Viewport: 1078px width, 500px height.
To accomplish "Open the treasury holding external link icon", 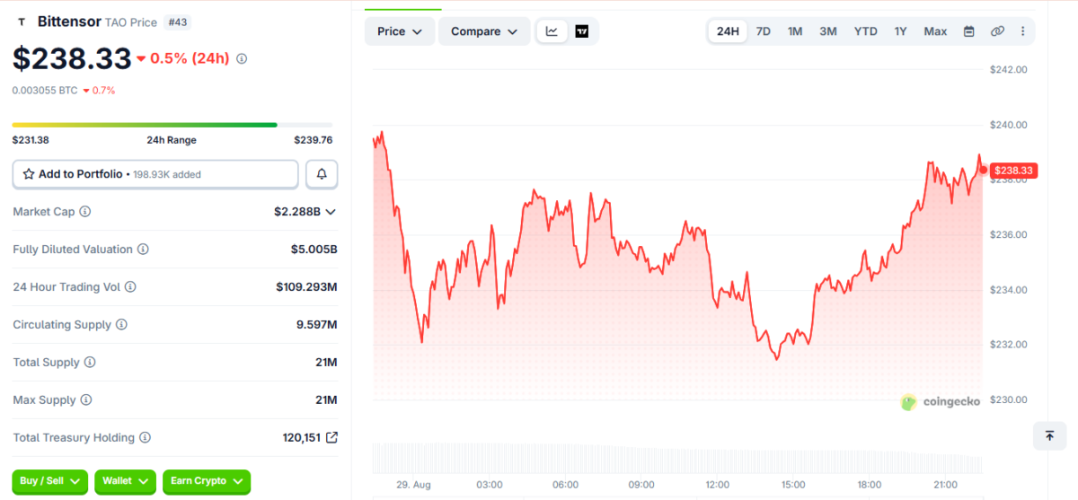I will (x=331, y=438).
